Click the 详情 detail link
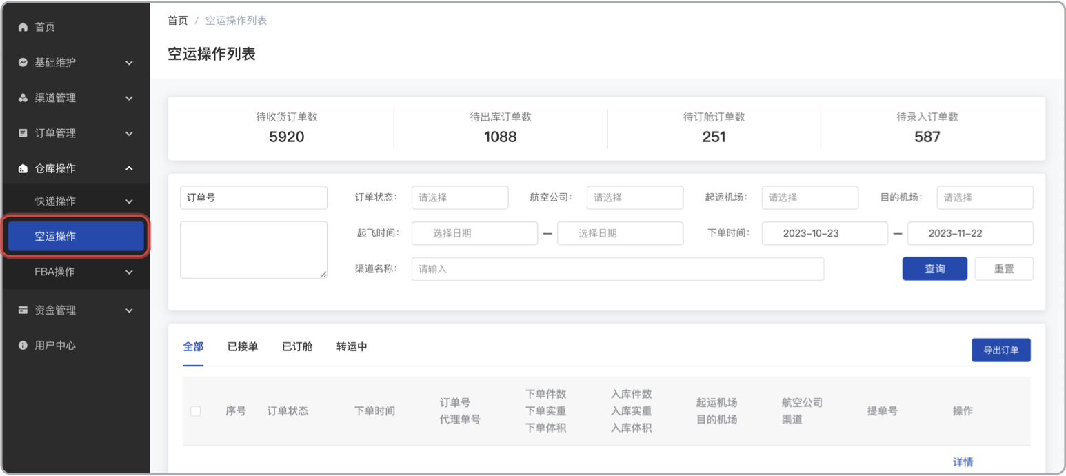The image size is (1066, 476). pos(963,462)
